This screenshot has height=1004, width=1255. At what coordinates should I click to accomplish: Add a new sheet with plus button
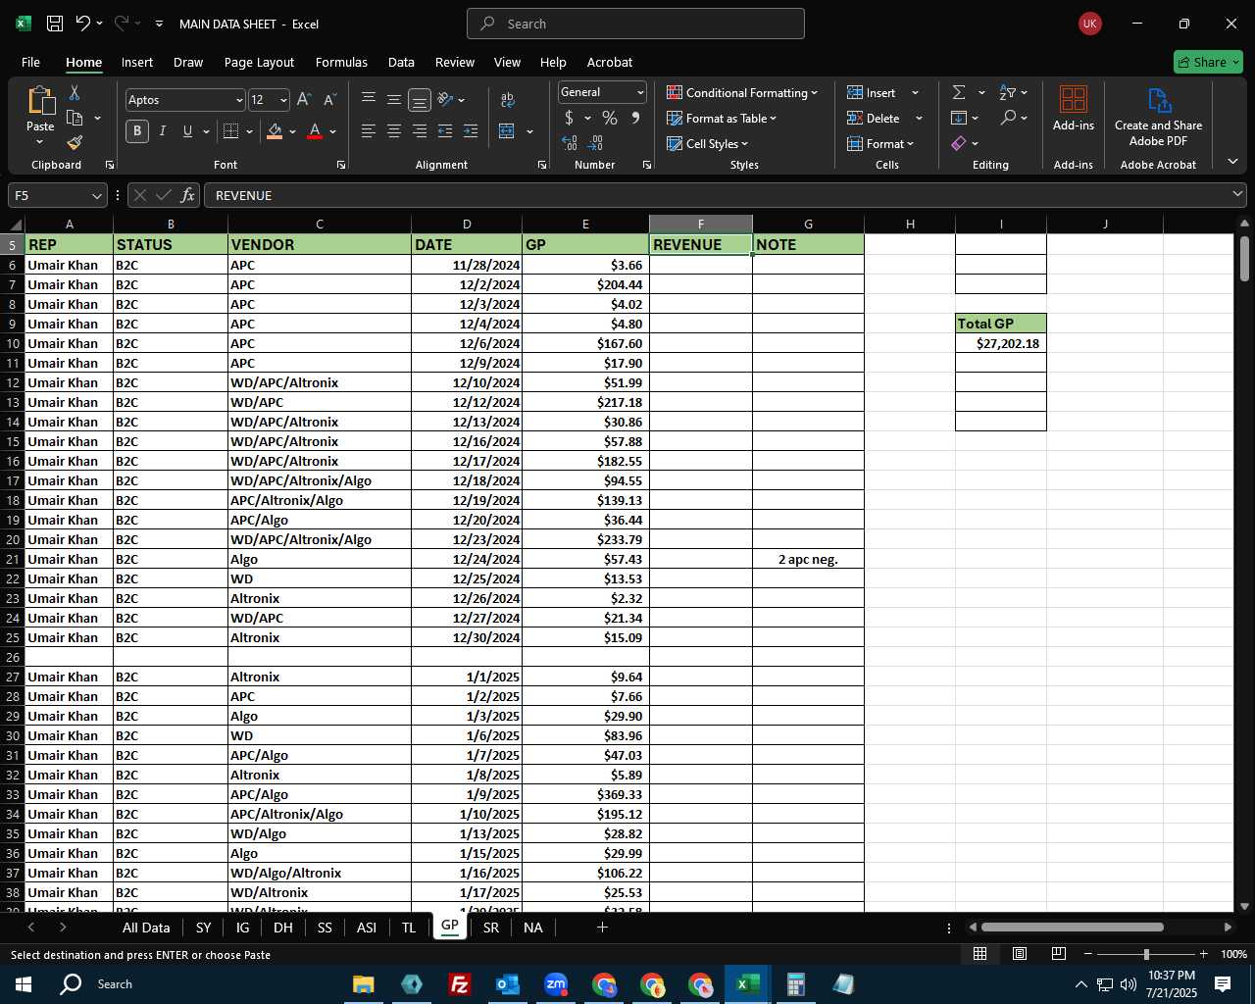click(602, 927)
